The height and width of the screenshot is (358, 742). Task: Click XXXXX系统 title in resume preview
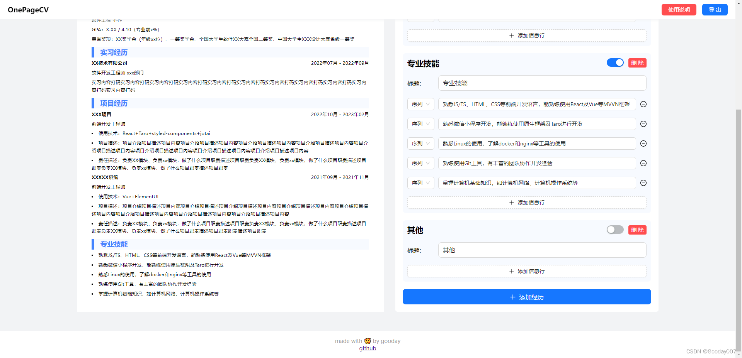pos(105,177)
